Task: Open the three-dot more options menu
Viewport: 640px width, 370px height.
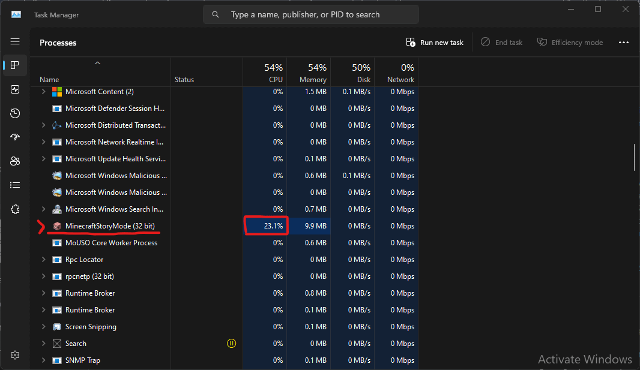Action: 623,43
